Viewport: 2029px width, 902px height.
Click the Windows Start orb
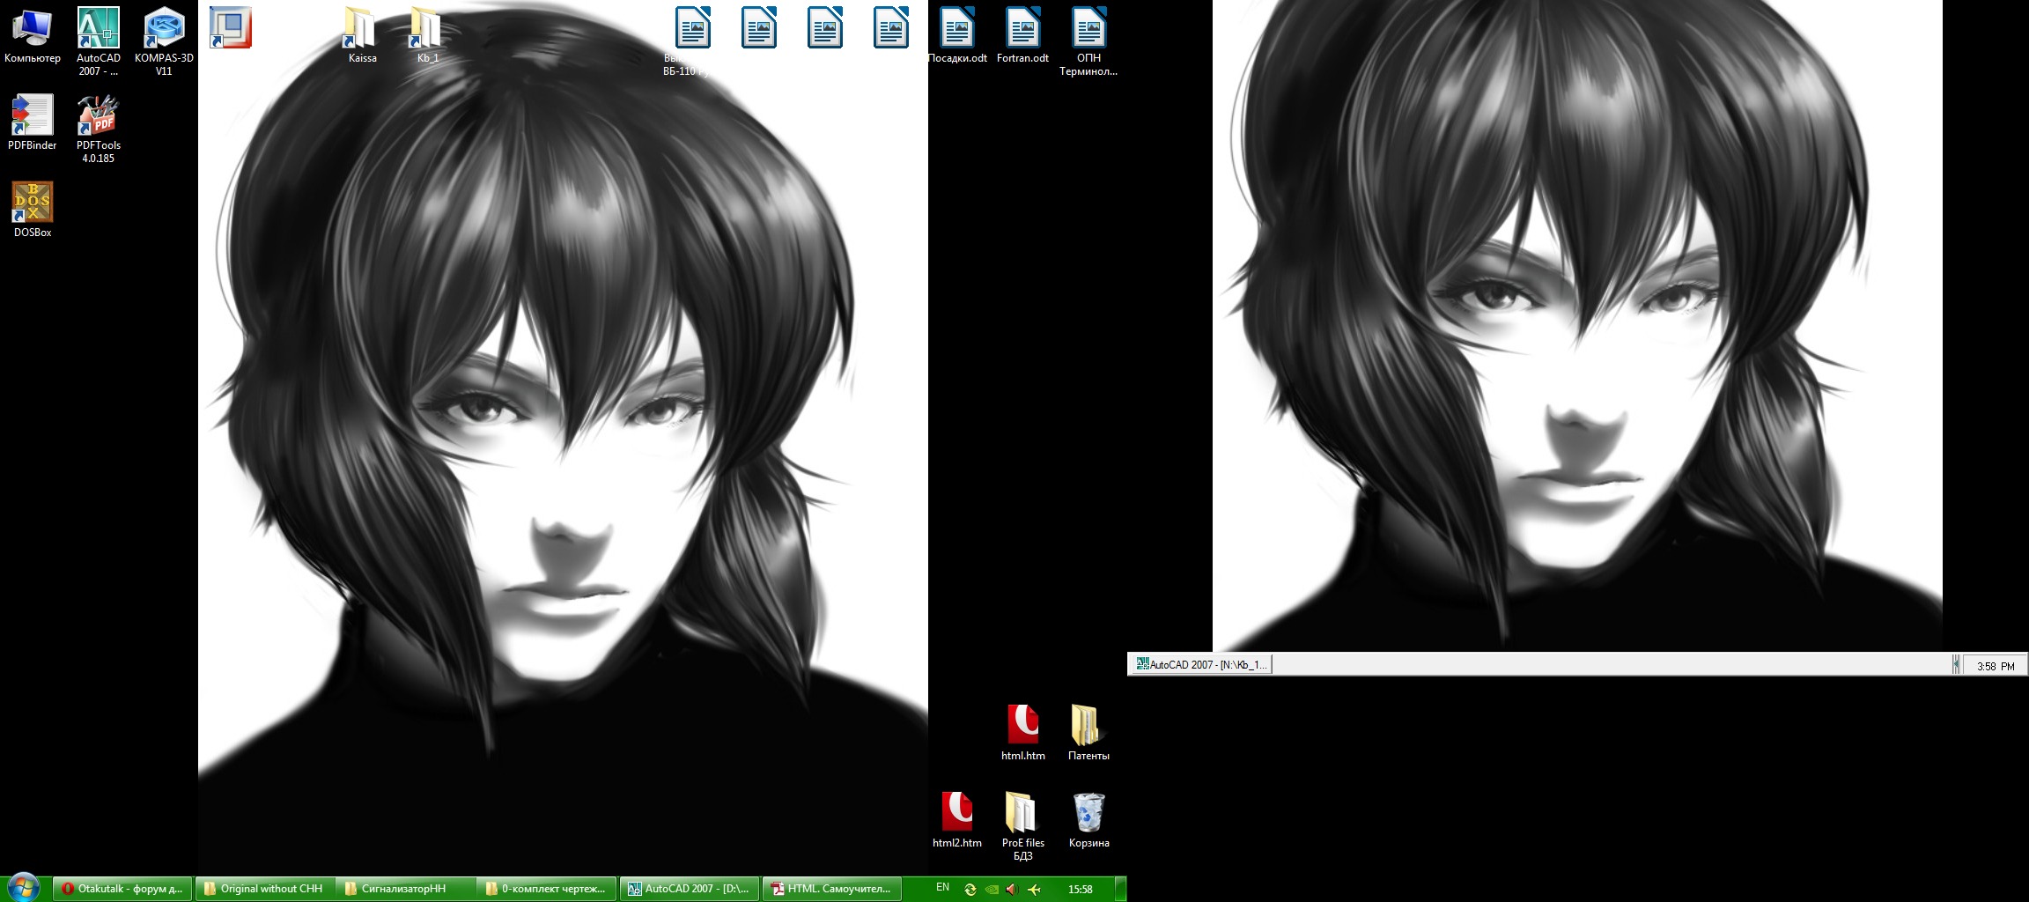[24, 888]
